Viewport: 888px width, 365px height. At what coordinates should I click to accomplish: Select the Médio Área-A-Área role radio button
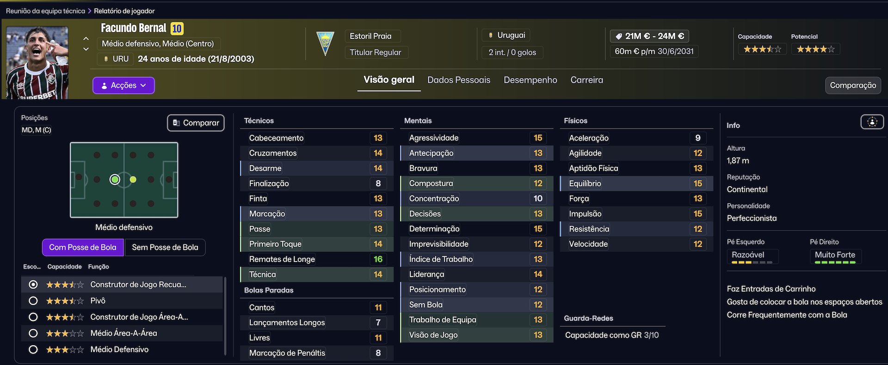(x=33, y=333)
